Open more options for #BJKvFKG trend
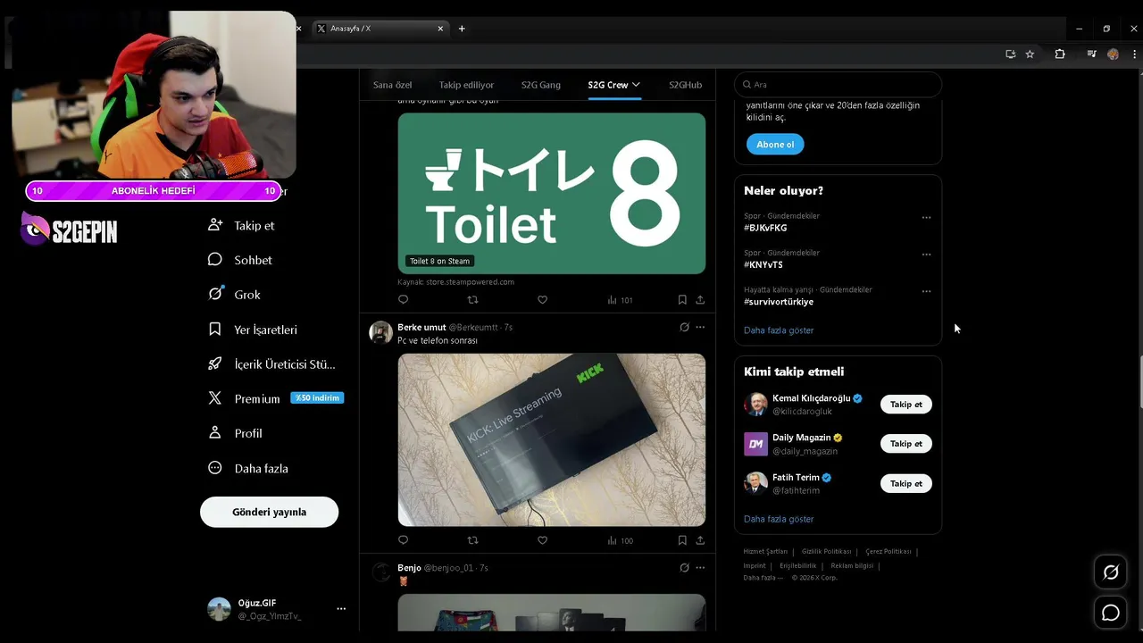The height and width of the screenshot is (643, 1143). click(926, 217)
